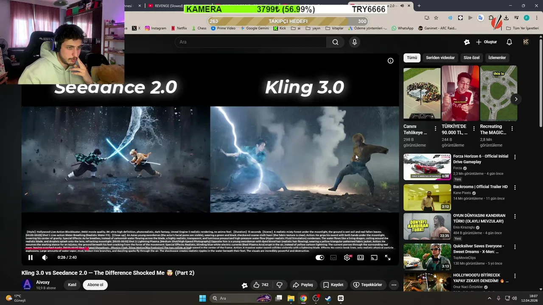Open File Explorer from the taskbar
This screenshot has width=543, height=305.
click(x=291, y=298)
